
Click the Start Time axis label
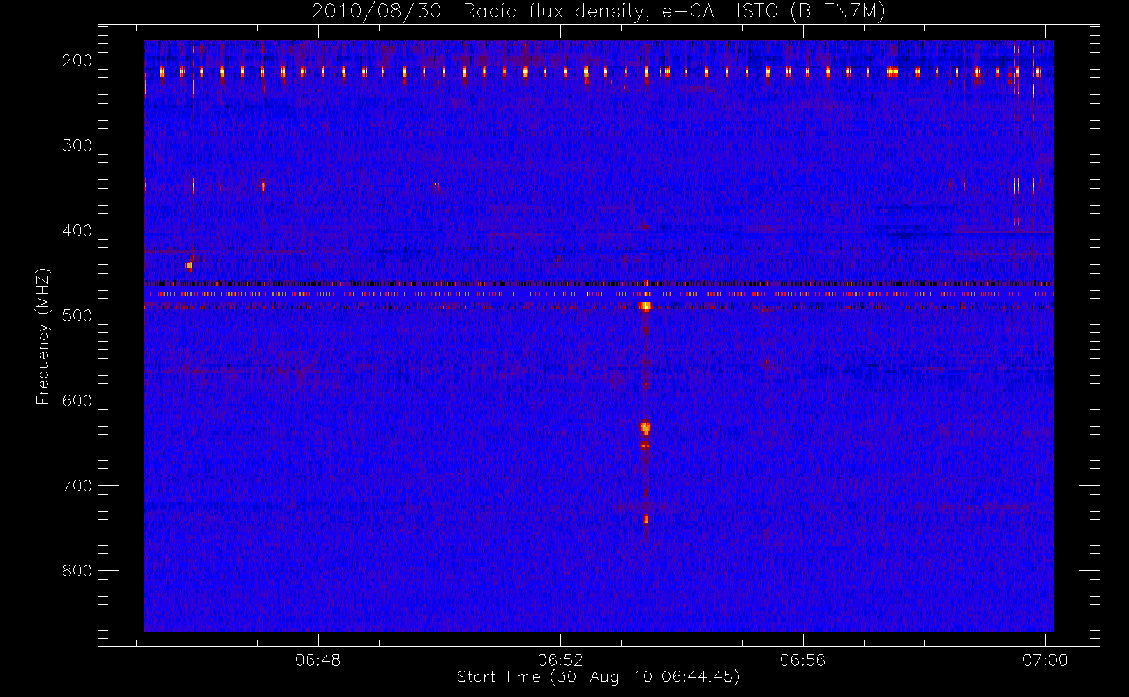(x=598, y=677)
